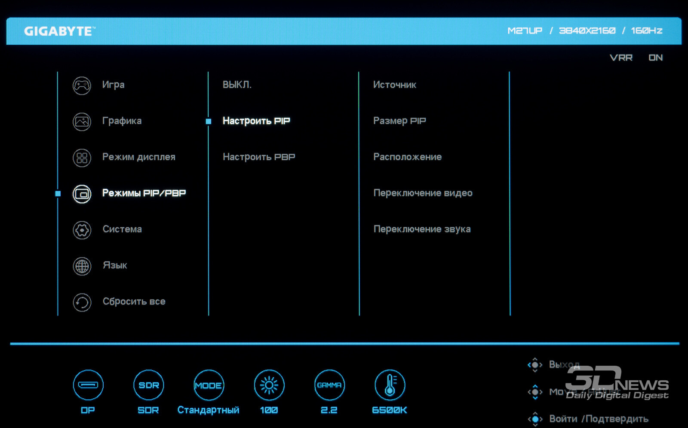Screen dimensions: 688x428
Task: Select ВЫКЛ. to turn off PIP/PBP
Action: click(x=237, y=85)
